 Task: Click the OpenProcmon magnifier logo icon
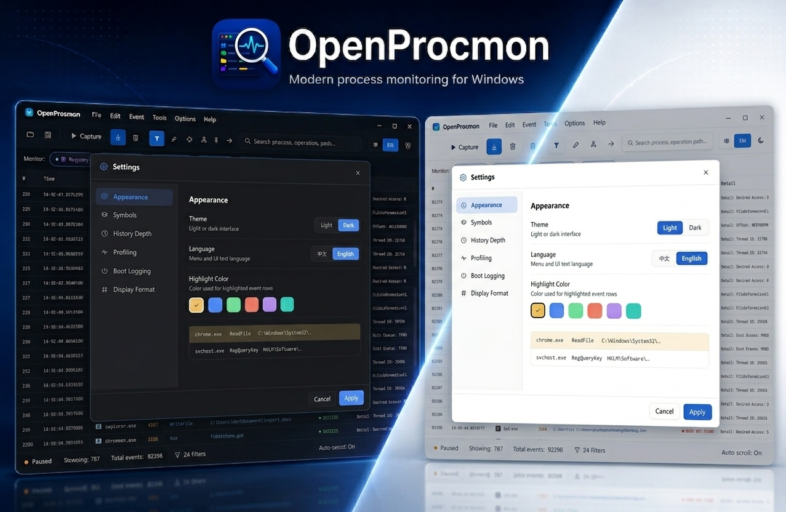pos(246,54)
